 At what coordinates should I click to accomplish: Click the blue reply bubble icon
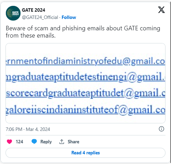click(x=34, y=142)
